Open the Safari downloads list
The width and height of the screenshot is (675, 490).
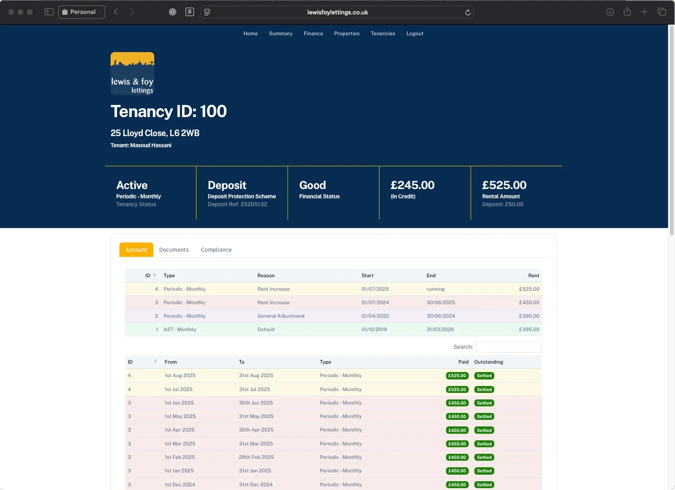(610, 12)
